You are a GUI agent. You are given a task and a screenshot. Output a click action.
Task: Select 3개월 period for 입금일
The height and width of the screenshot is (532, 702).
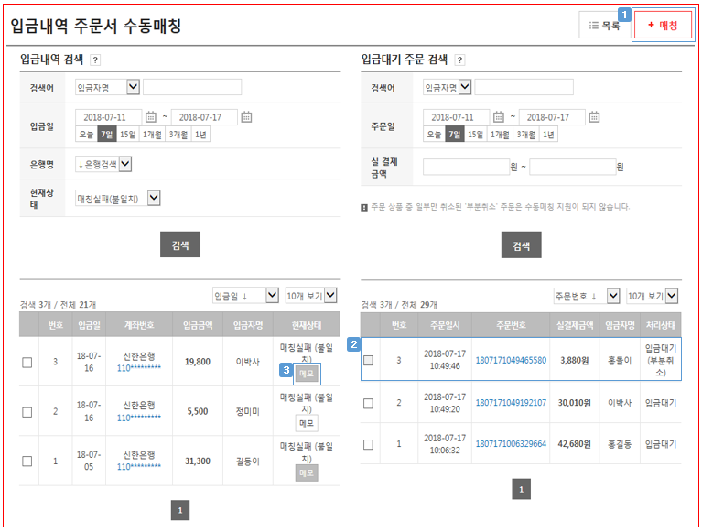pos(178,135)
